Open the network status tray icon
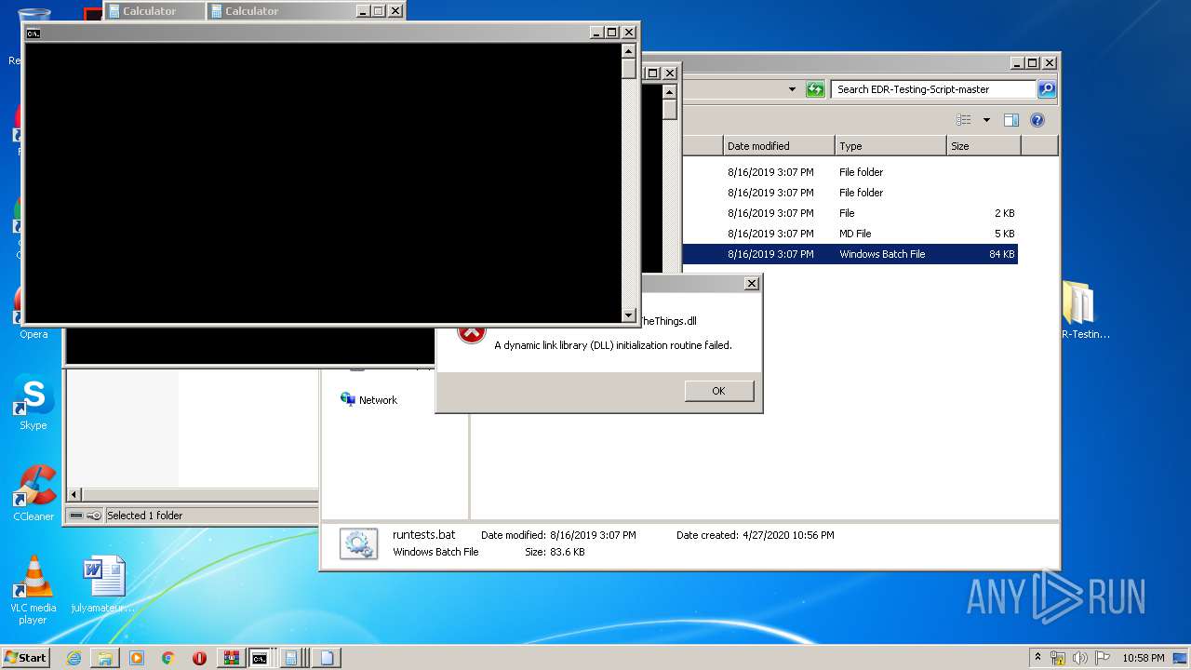This screenshot has height=670, width=1191. (1058, 658)
